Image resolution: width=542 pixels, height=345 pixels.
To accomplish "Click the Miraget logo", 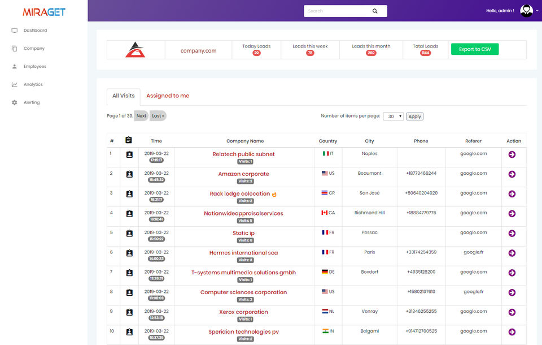I will pos(44,12).
